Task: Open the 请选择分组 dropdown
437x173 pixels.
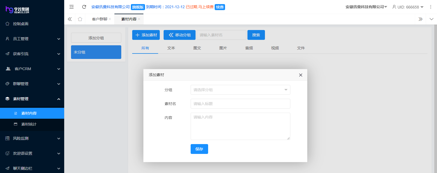Action: tap(240, 90)
